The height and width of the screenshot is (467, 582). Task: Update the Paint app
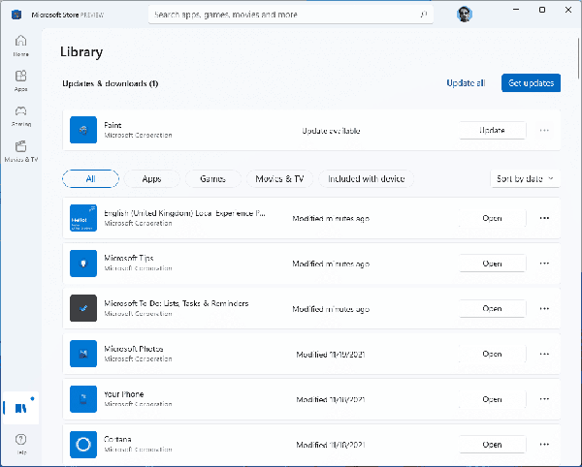click(492, 130)
